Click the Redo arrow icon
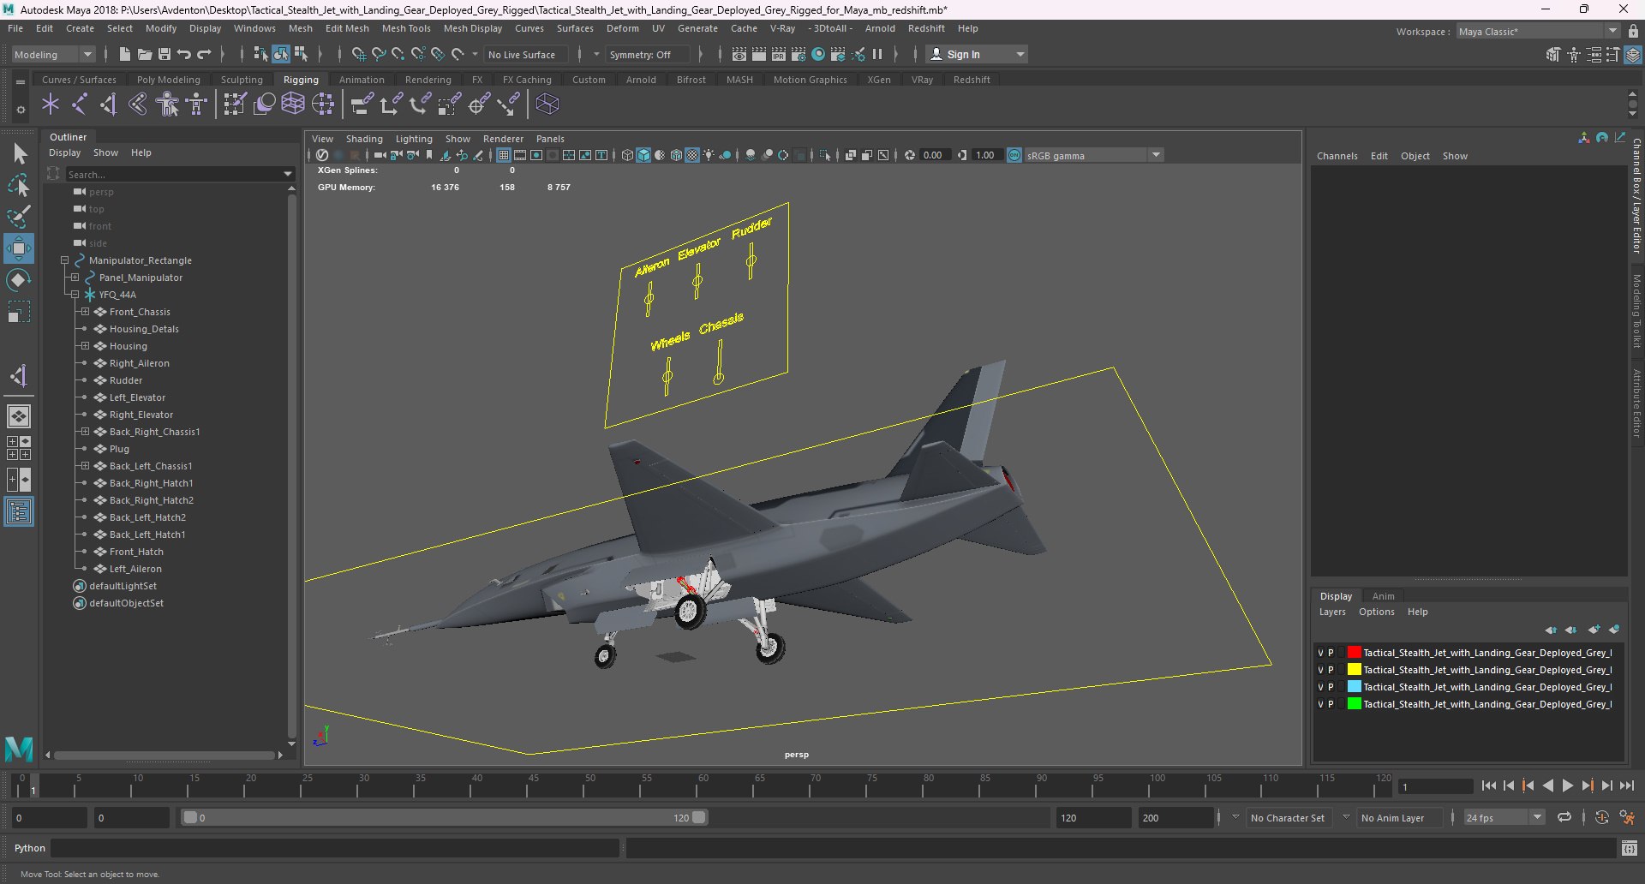1645x884 pixels. coord(204,54)
